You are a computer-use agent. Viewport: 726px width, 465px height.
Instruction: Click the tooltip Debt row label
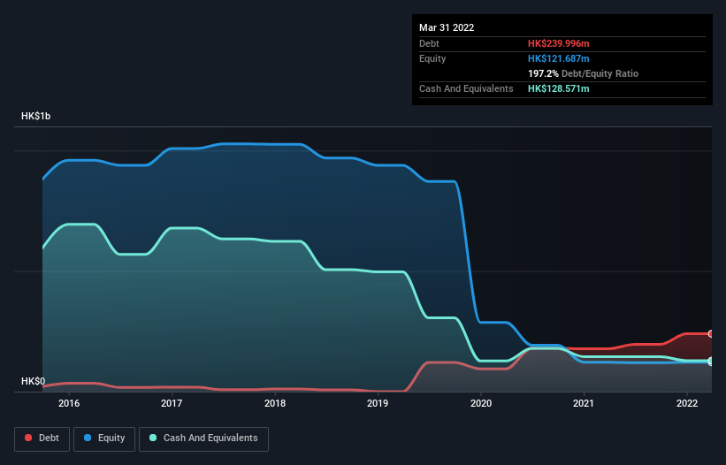click(429, 43)
